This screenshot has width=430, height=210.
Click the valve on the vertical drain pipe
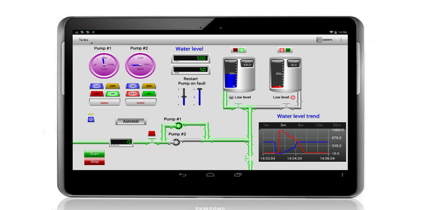click(x=249, y=158)
